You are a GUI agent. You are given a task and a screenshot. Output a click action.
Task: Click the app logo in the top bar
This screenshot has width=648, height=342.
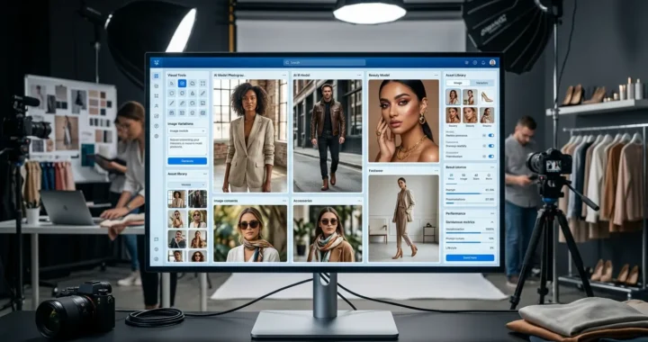[x=157, y=62]
